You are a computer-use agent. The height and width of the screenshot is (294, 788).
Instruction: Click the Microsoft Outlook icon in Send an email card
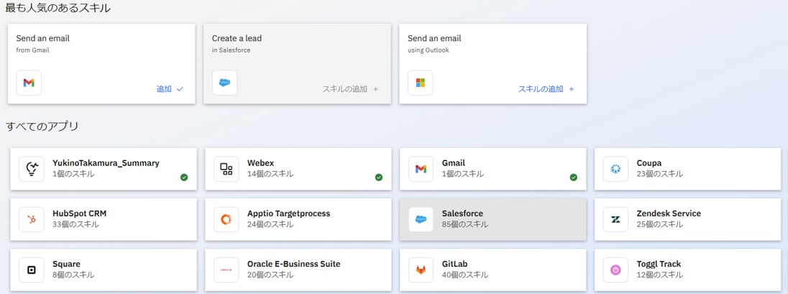[420, 83]
